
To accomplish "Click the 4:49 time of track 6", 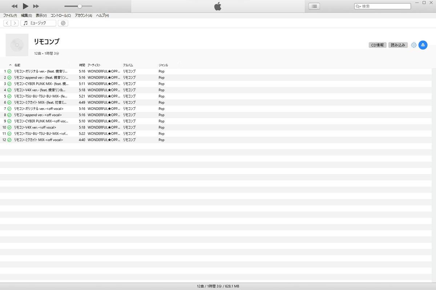I will pos(82,103).
